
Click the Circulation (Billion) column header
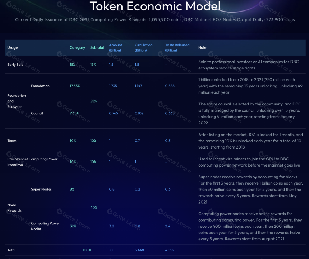143,47
